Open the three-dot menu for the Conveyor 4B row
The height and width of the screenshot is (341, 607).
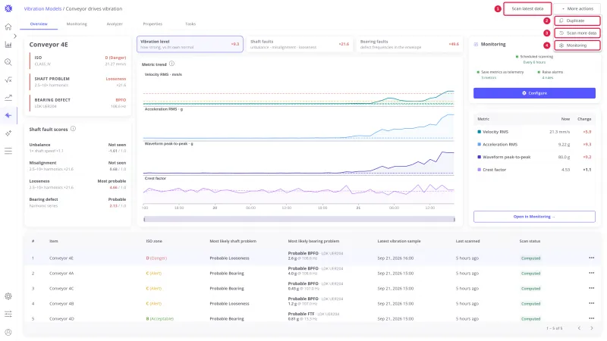click(592, 303)
